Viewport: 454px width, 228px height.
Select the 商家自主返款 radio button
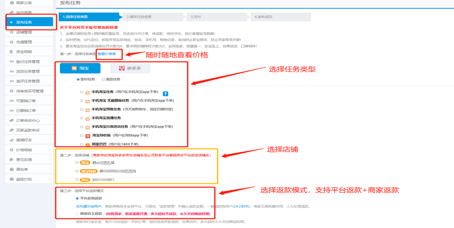tap(77, 214)
